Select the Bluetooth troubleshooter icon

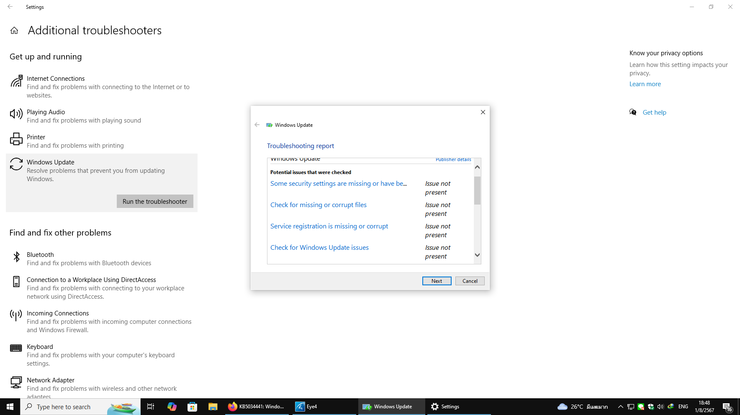point(16,256)
